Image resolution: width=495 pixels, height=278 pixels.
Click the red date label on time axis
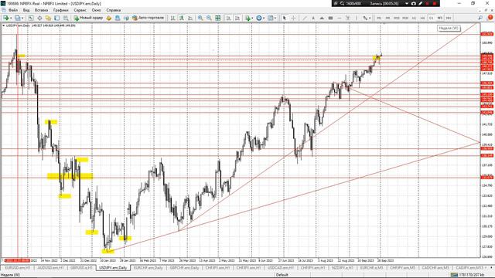pos(18,261)
